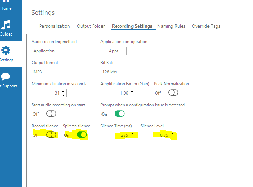Image resolution: width=253 pixels, height=187 pixels.
Task: Enable the Record silence toggle
Action: pyautogui.click(x=51, y=135)
